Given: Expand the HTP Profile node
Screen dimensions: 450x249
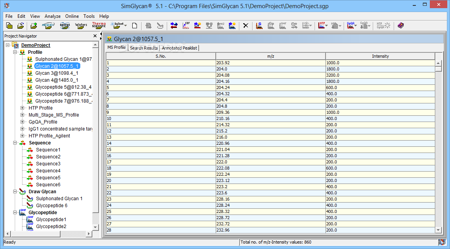Looking at the screenshot, I should [x=22, y=108].
